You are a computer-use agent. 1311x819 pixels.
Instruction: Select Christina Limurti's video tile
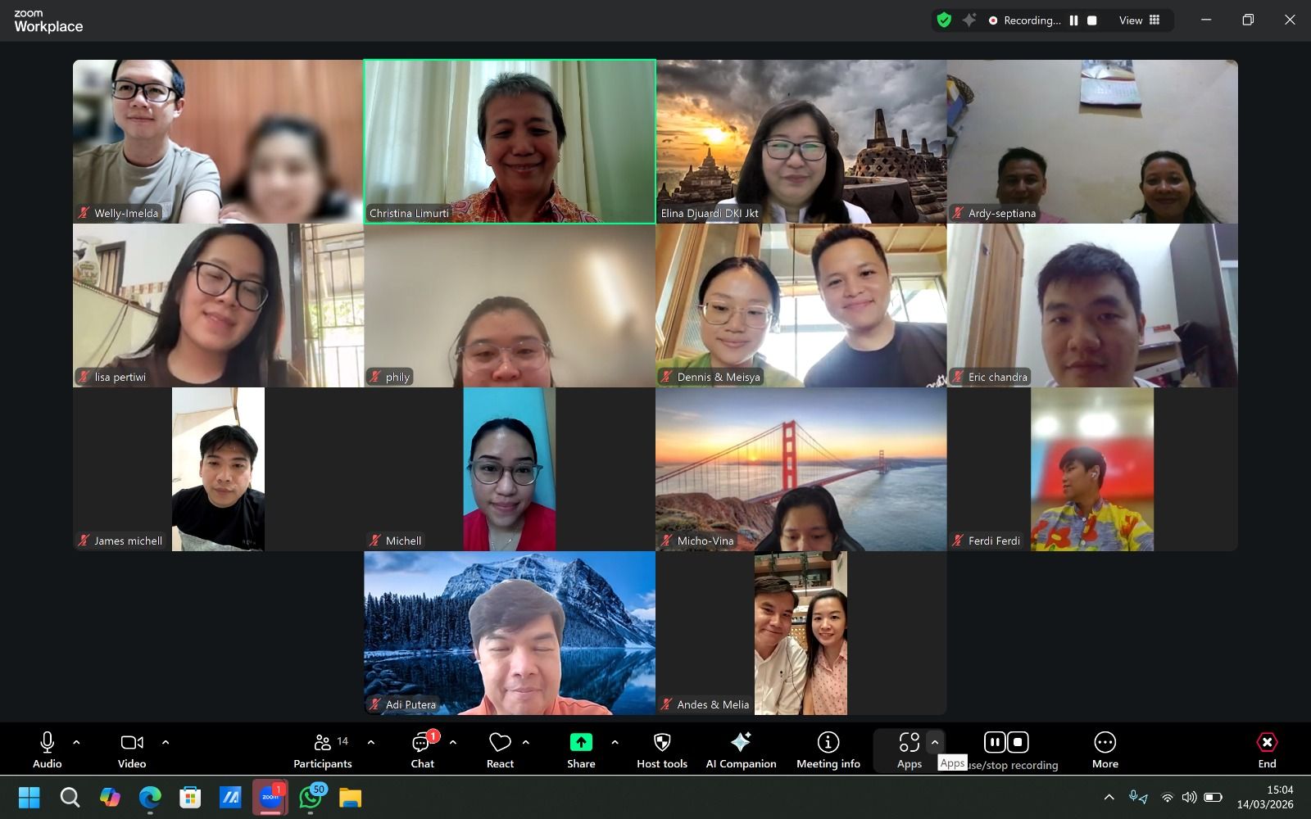[x=510, y=141]
